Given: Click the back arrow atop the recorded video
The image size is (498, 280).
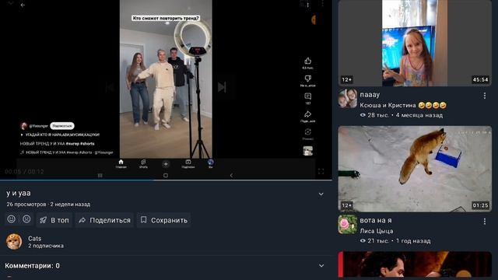Looking at the screenshot, I should [23, 5].
